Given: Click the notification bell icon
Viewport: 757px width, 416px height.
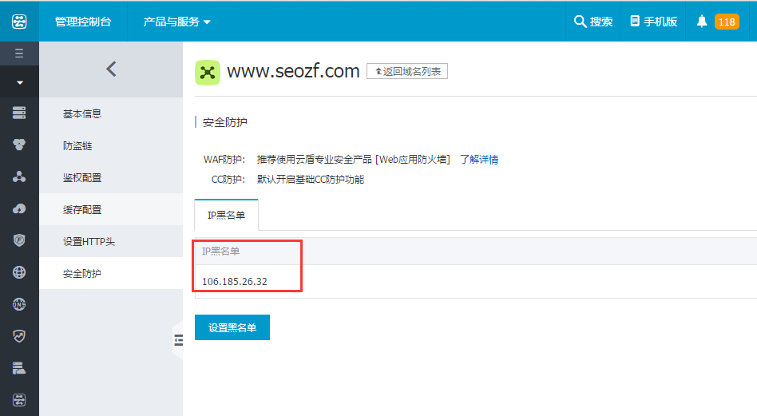Looking at the screenshot, I should (702, 22).
